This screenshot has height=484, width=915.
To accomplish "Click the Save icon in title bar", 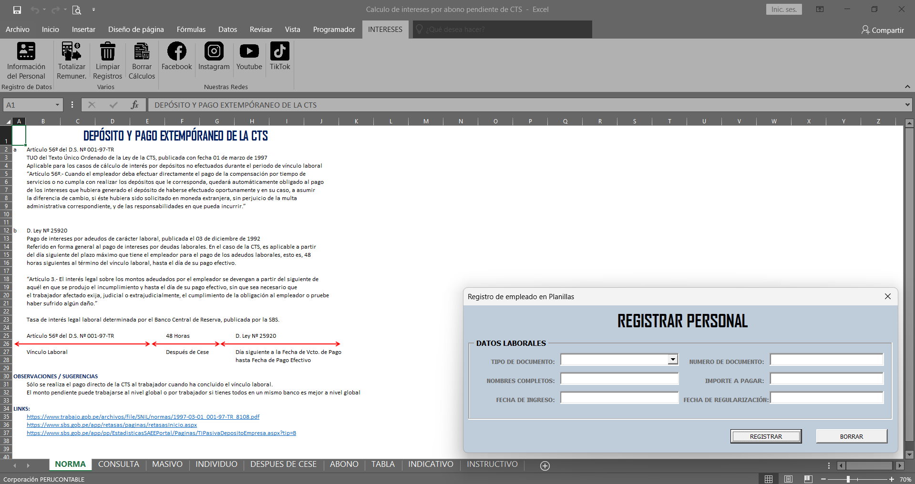I will coord(17,10).
